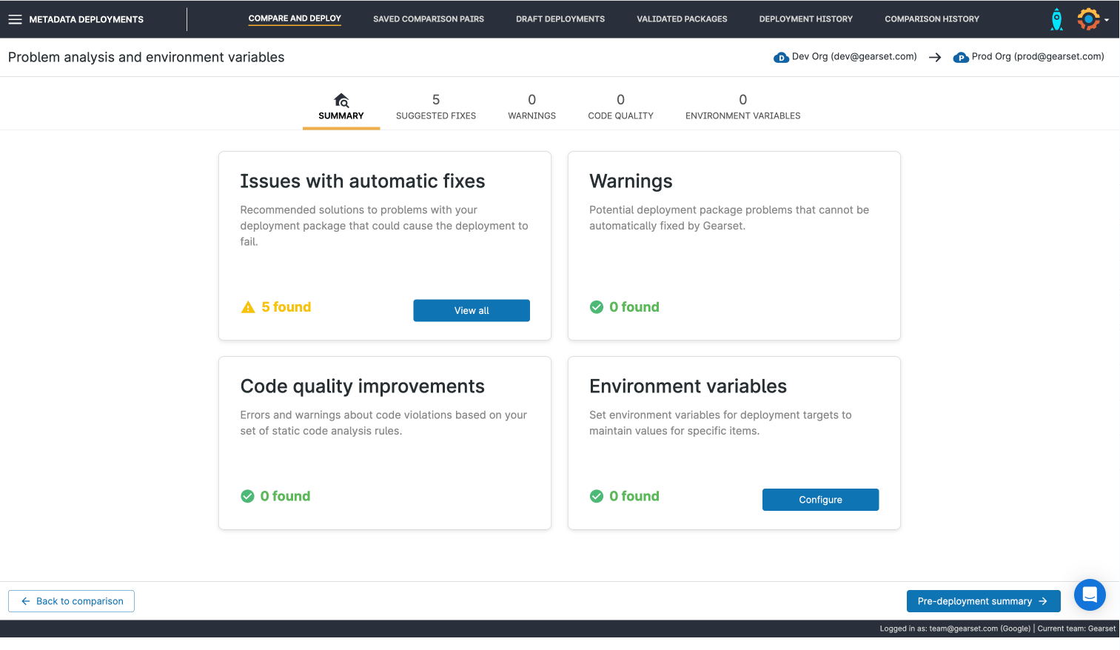Switch to Suggested Fixes tab
This screenshot has width=1120, height=650.
point(435,107)
